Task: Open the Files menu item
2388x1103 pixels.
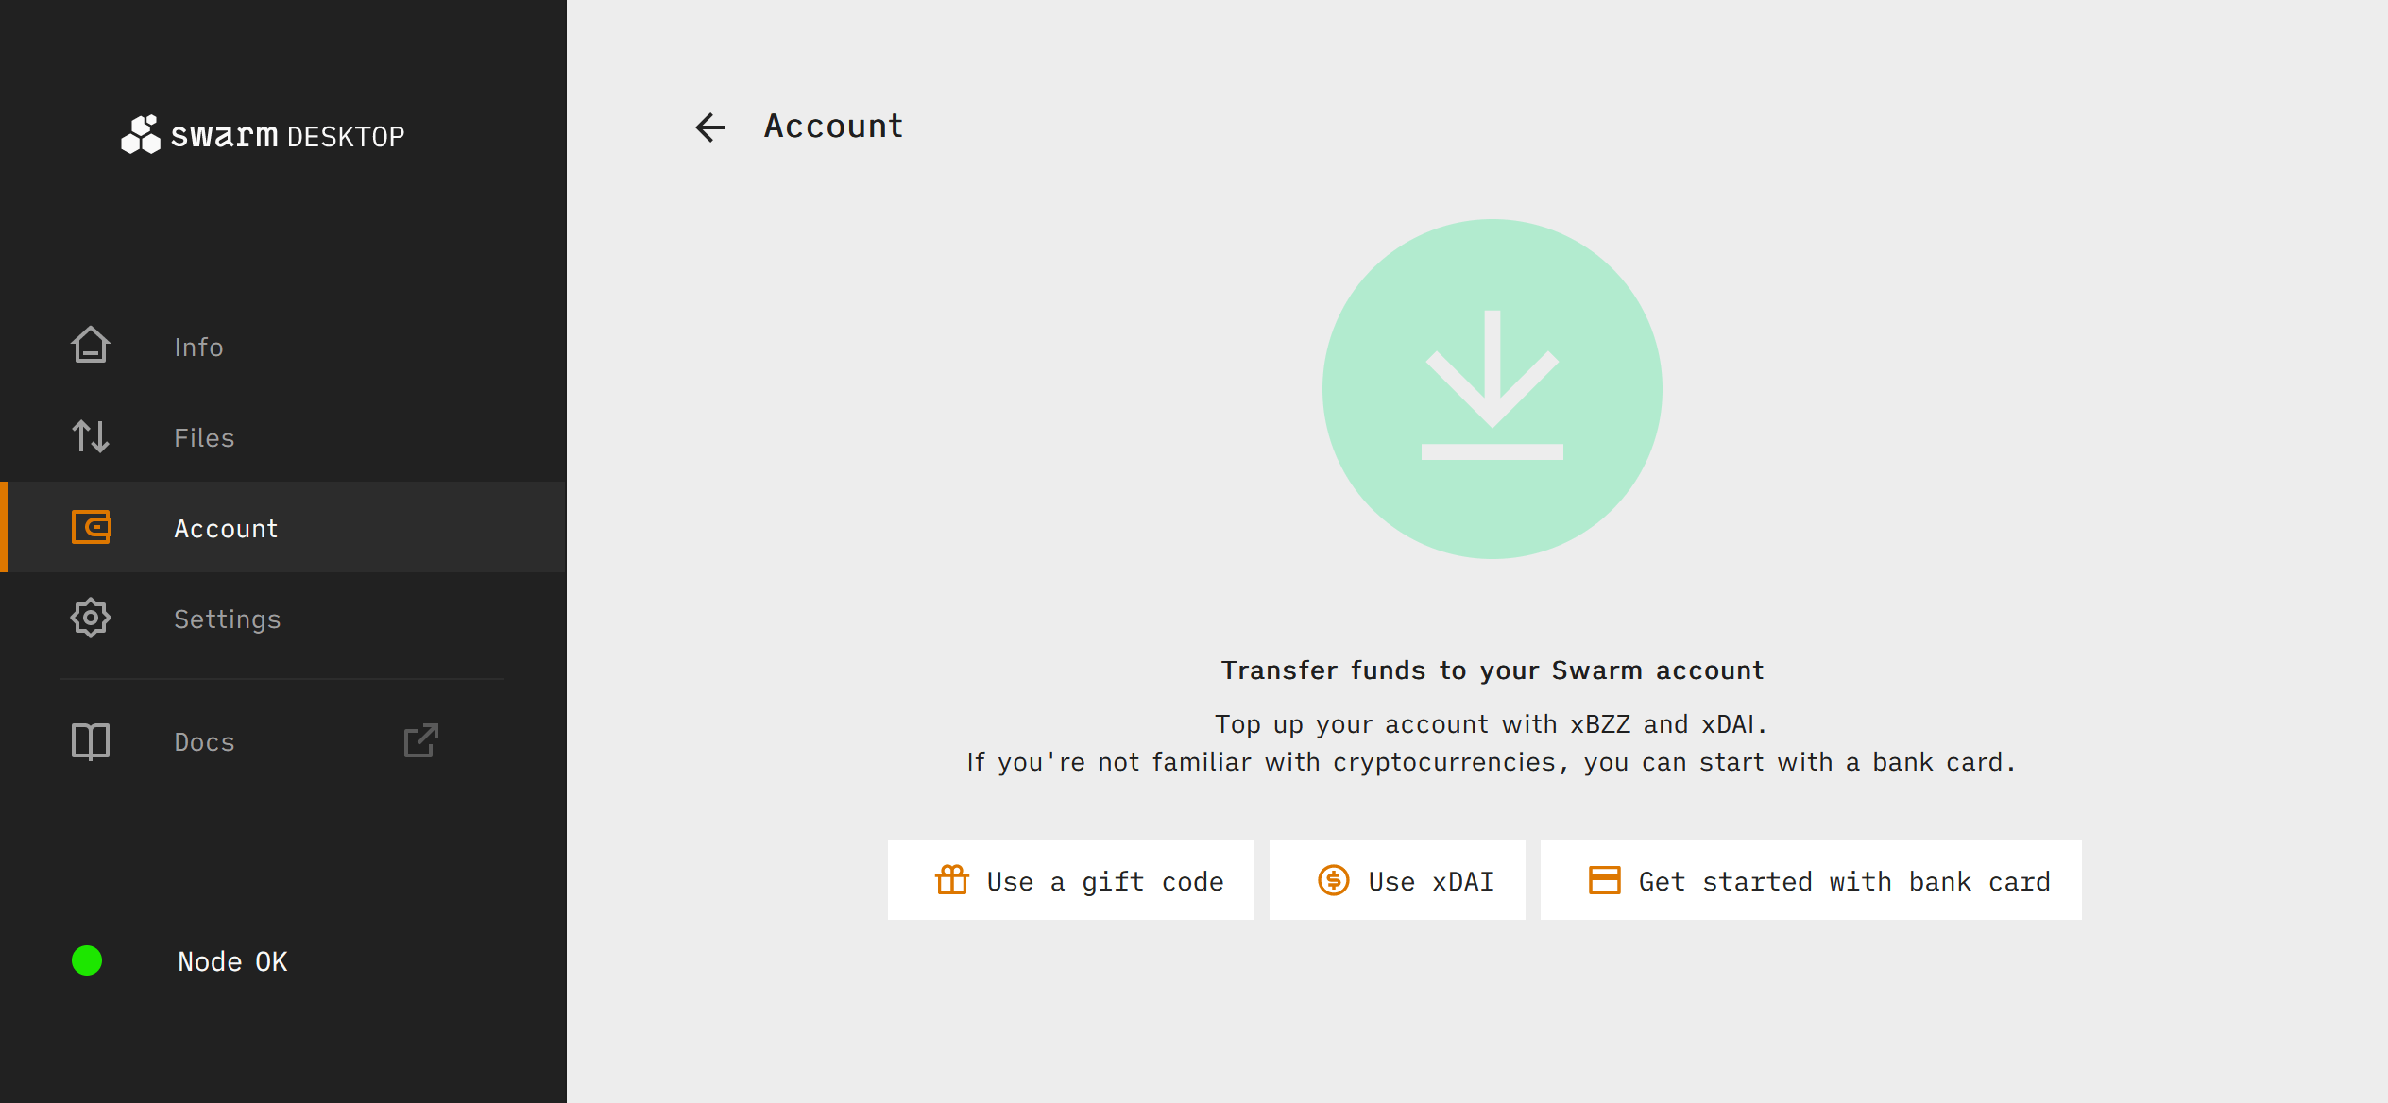Action: [x=204, y=438]
